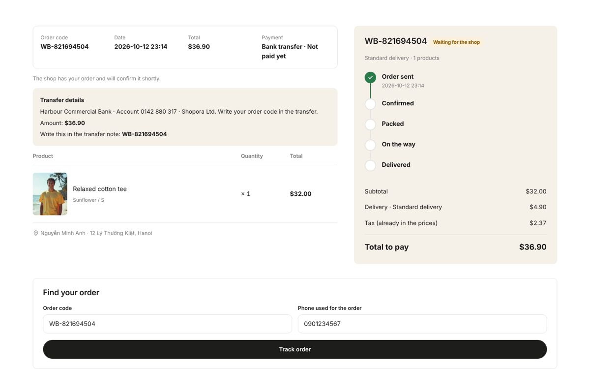Click the Phone used for the order field
This screenshot has height=369, width=590.
[422, 324]
